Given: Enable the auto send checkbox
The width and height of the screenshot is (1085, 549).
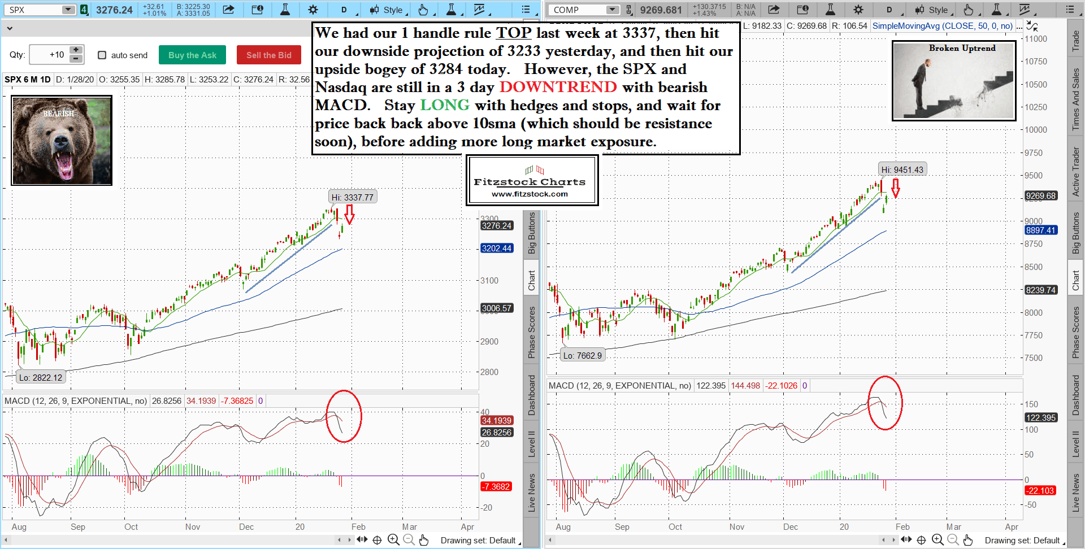Looking at the screenshot, I should click(102, 55).
